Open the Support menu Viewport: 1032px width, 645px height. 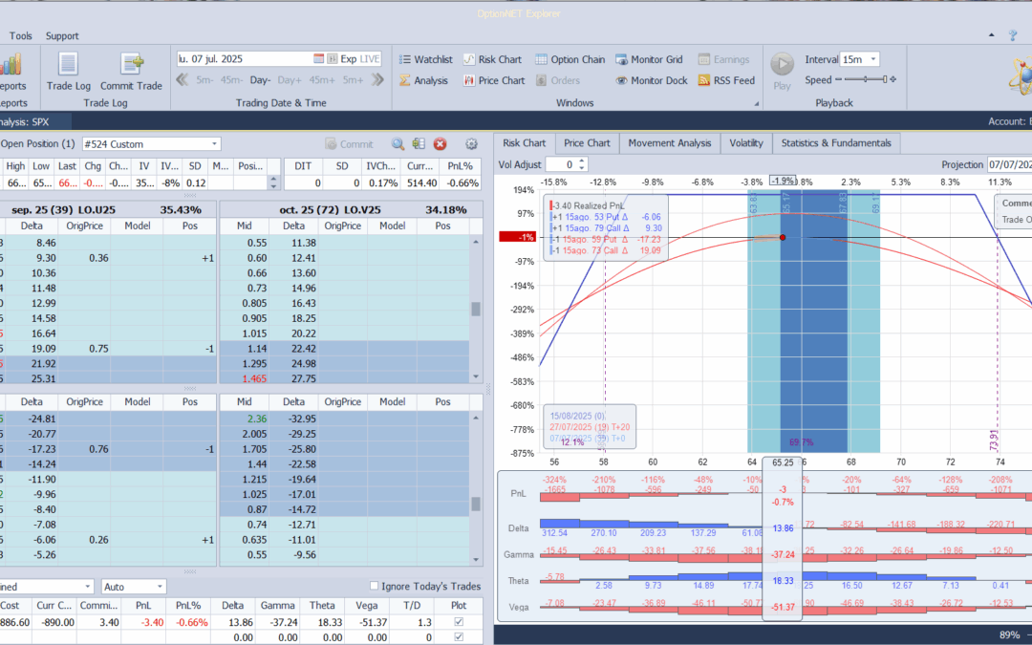coord(62,36)
